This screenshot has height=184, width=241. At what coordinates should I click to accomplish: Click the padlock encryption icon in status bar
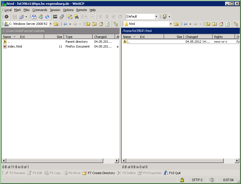[x=182, y=180]
